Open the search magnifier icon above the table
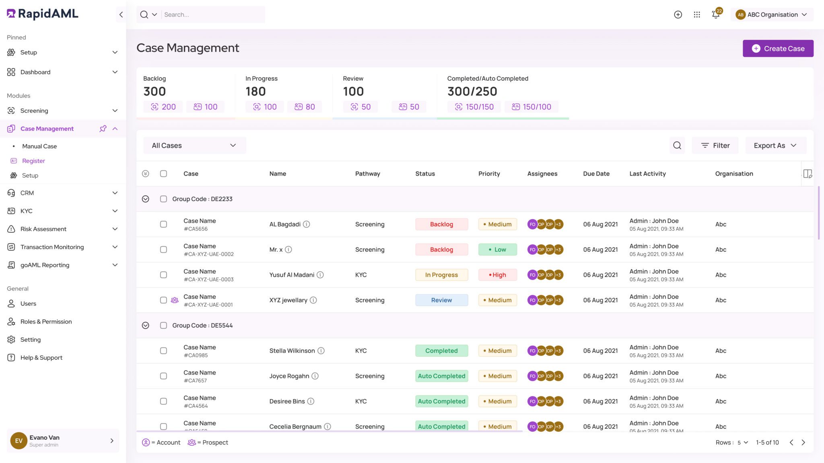Screen dimensions: 824x463 677,145
